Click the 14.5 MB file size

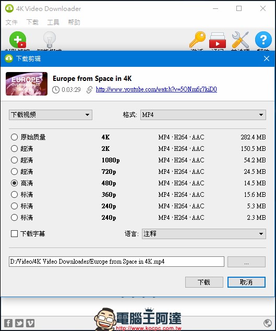pyautogui.click(x=255, y=183)
